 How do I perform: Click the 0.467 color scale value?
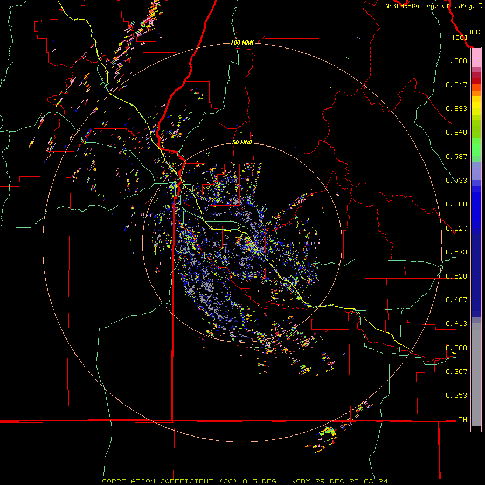pyautogui.click(x=456, y=300)
